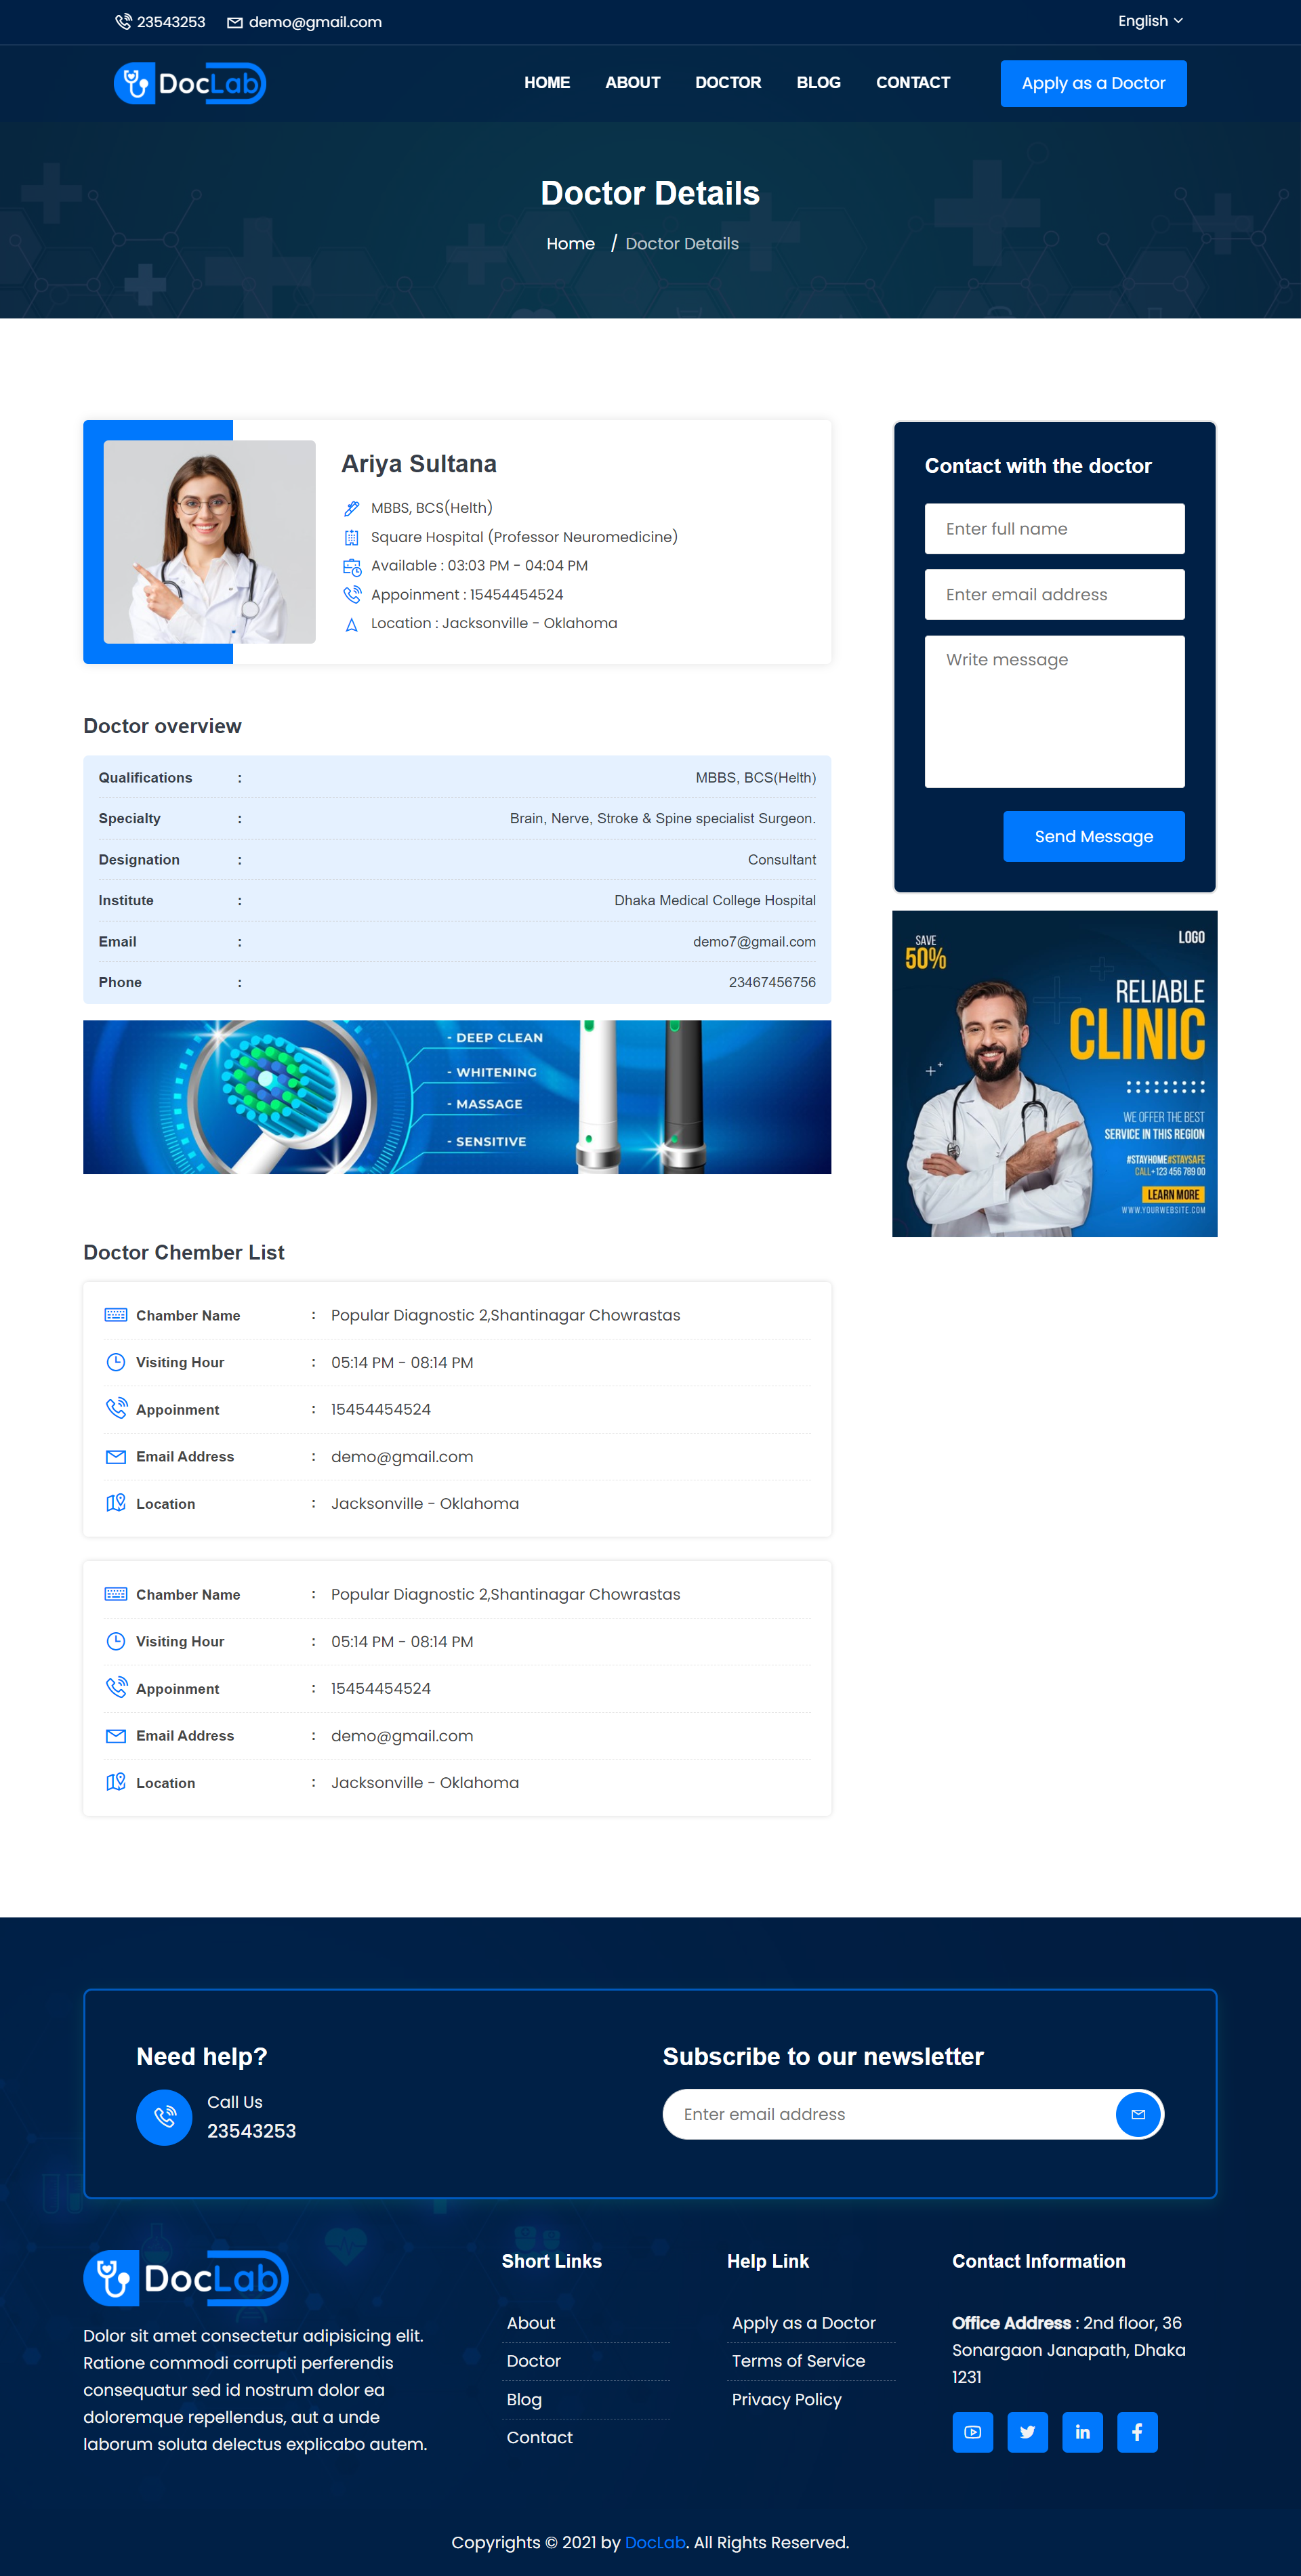Click the newsletter submit envelope icon
Viewport: 1301px width, 2576px height.
coord(1137,2114)
